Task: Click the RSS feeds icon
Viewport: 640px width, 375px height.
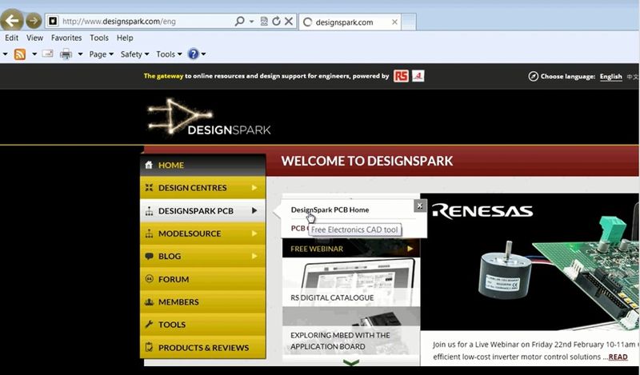Action: (x=19, y=54)
